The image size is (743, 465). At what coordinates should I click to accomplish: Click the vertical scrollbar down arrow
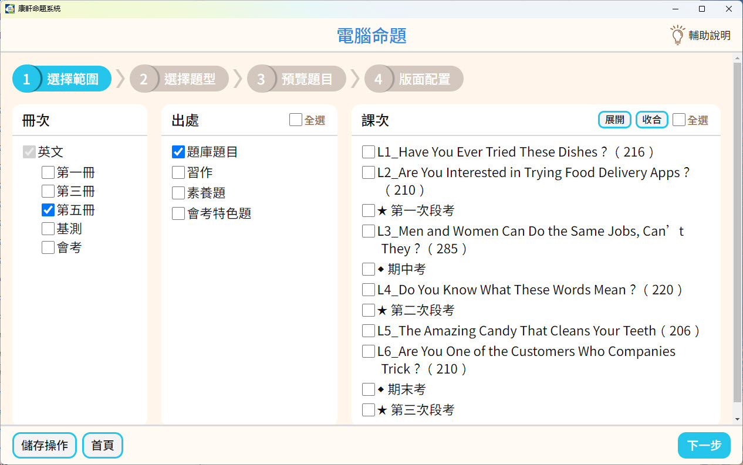(x=738, y=420)
